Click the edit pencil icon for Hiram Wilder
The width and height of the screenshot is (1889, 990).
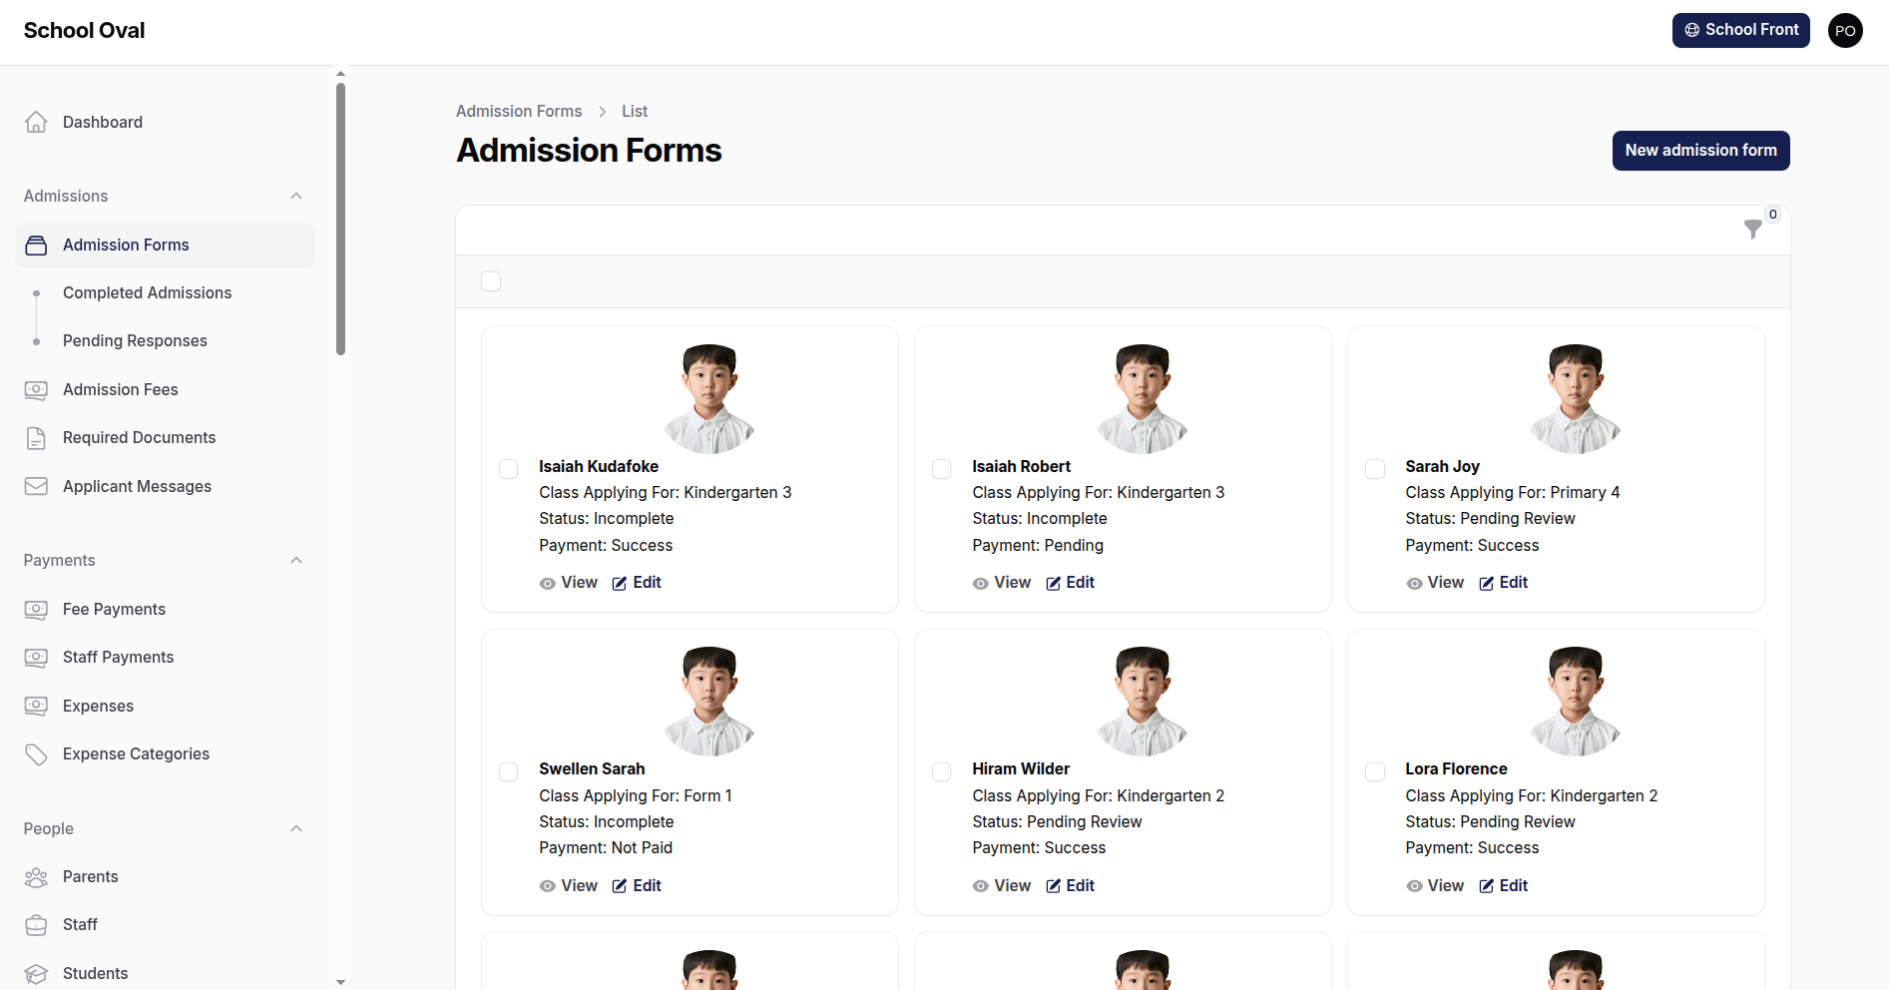pyautogui.click(x=1053, y=885)
